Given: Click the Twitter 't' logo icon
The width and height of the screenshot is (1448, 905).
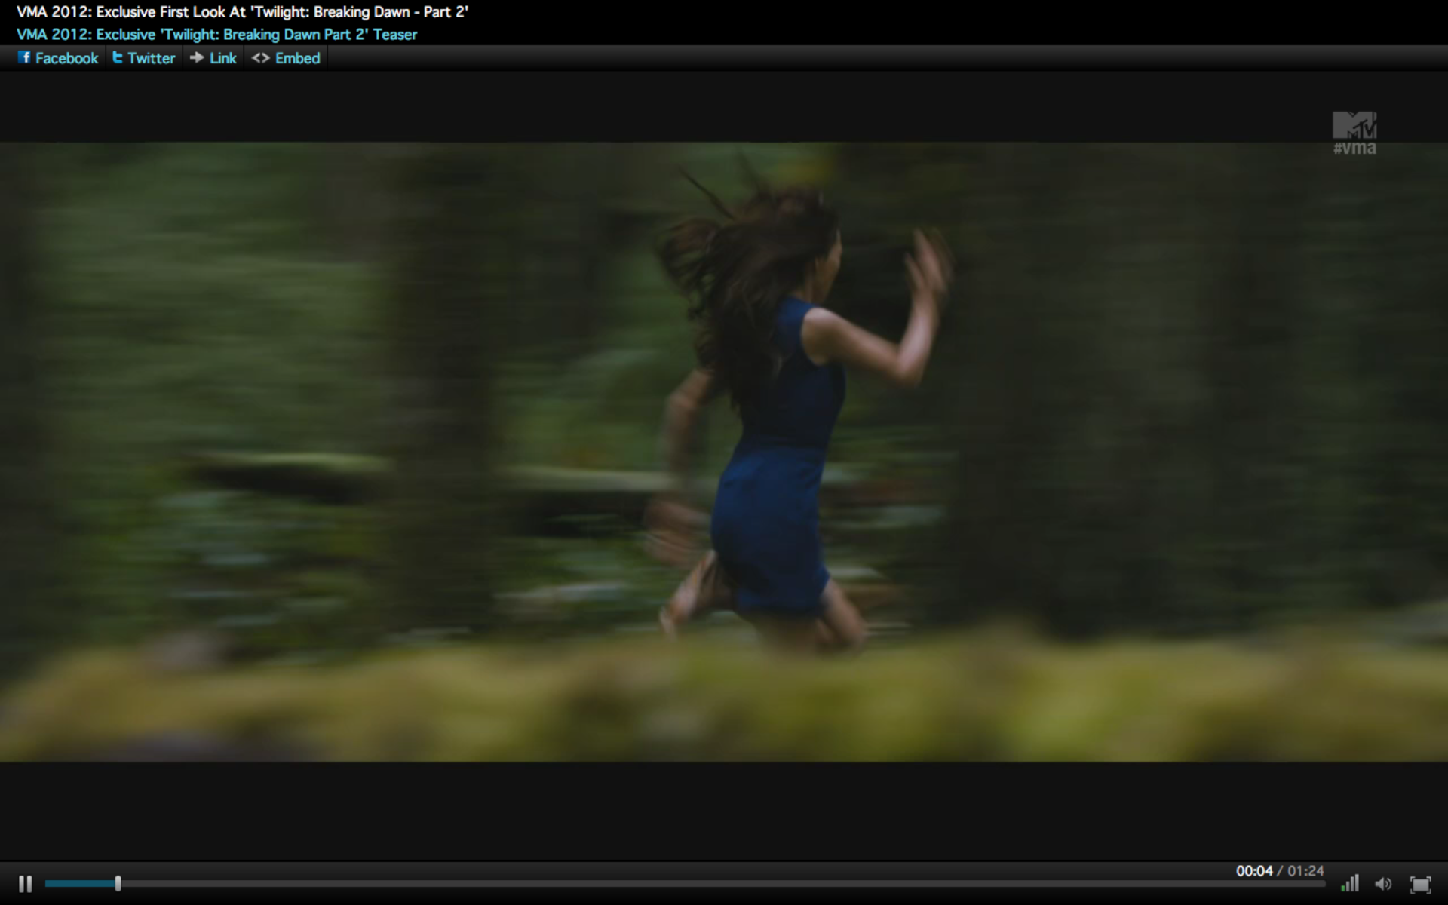Looking at the screenshot, I should (118, 57).
